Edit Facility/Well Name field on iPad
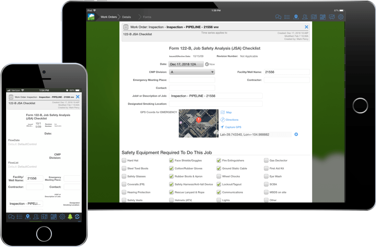This screenshot has height=247, width=376. [x=287, y=72]
